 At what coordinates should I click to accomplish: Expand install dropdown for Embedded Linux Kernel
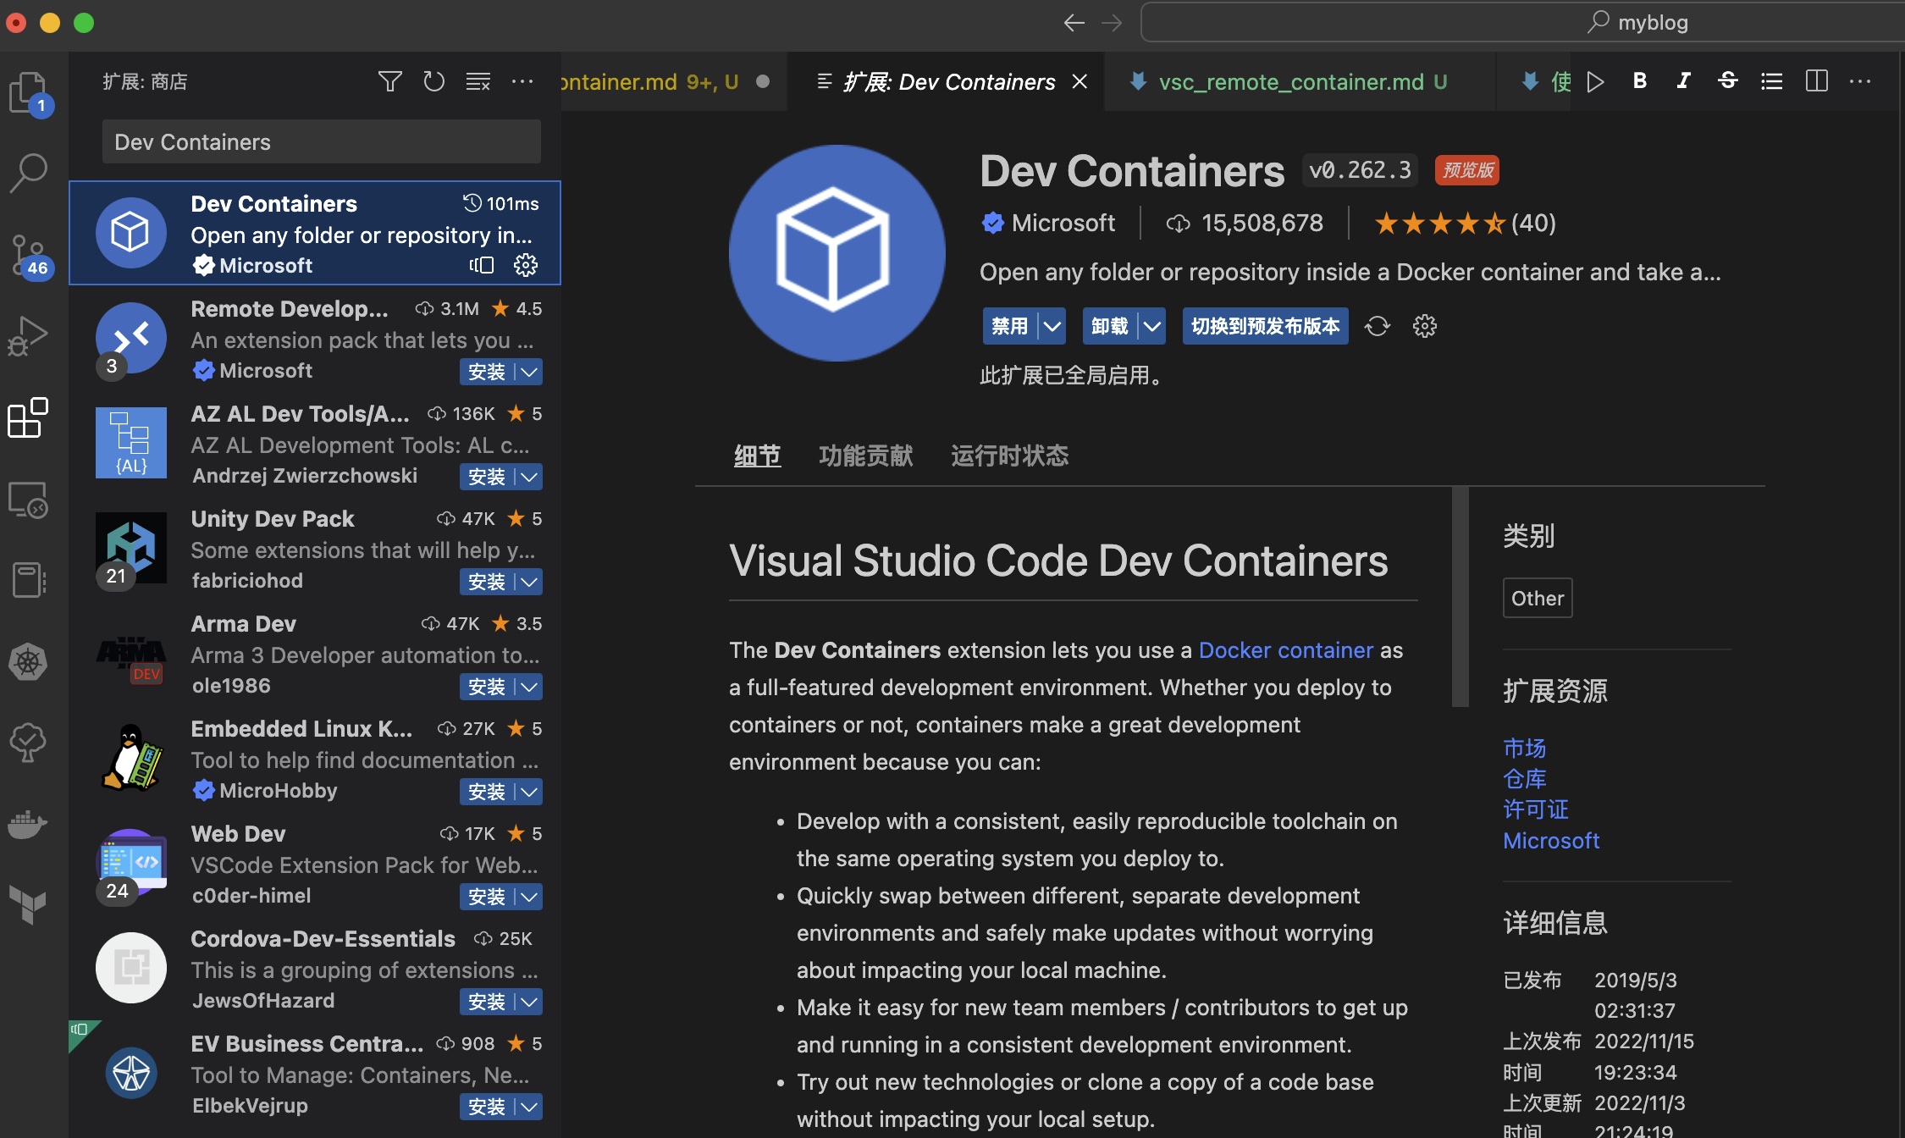[529, 792]
